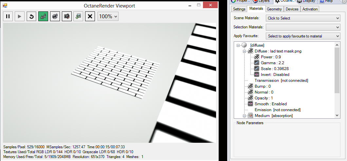The height and width of the screenshot is (161, 347).
Task: Click the Smooth boolean icon
Action: tap(250, 104)
